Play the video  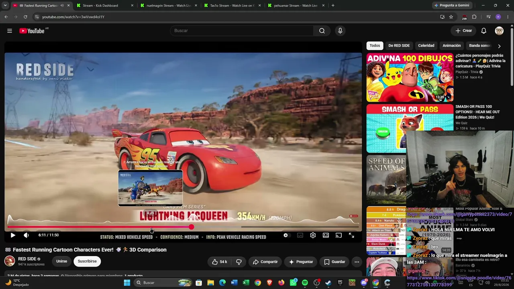pyautogui.click(x=13, y=235)
